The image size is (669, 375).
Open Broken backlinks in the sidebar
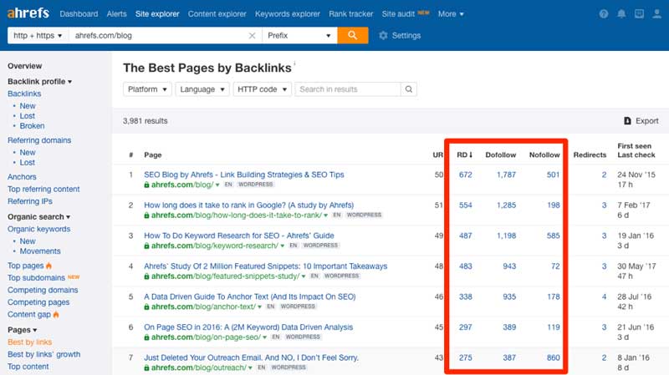click(x=32, y=126)
